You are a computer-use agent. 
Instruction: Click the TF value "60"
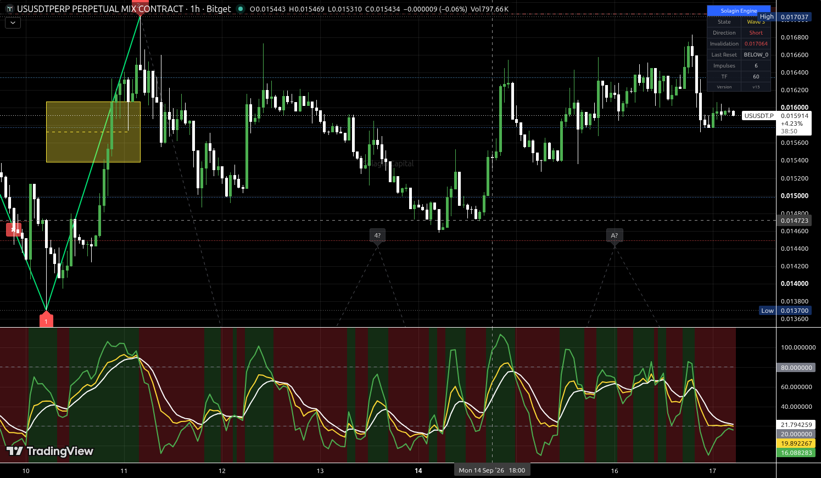[756, 77]
